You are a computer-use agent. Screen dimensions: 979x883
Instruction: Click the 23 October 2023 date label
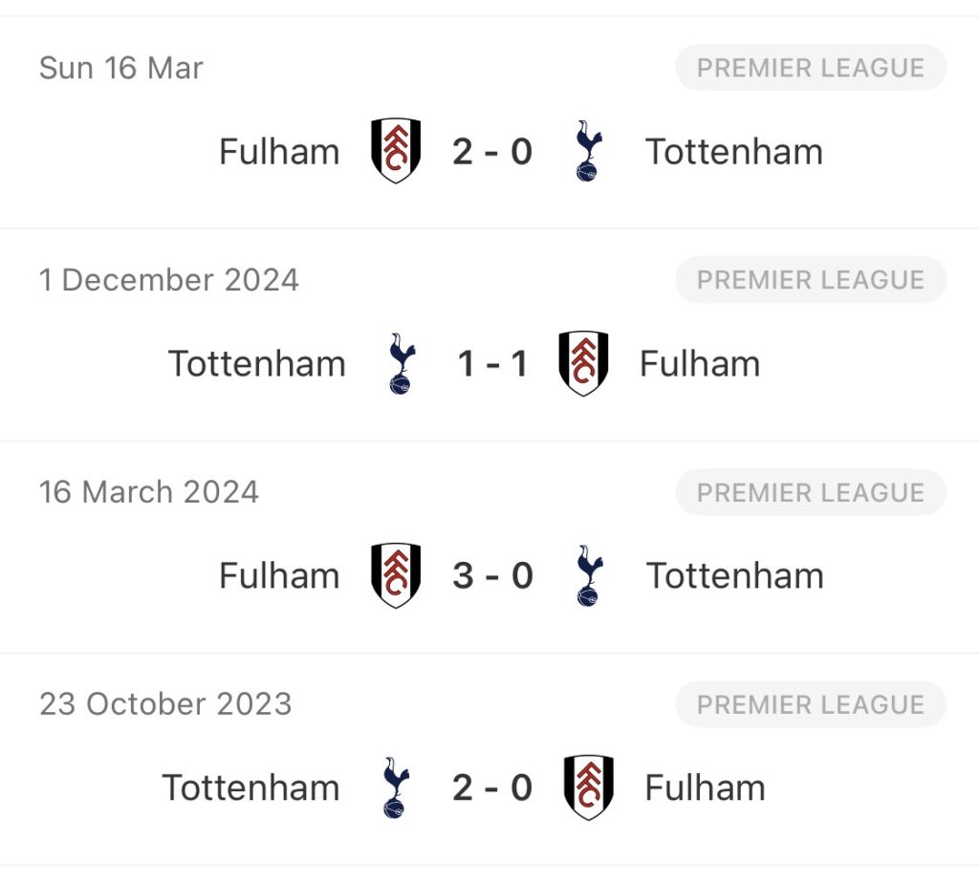tap(165, 704)
